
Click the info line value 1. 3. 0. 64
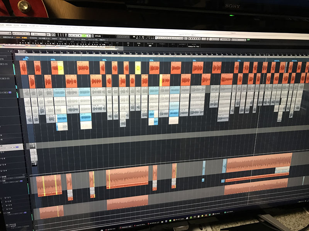[x=49, y=44]
